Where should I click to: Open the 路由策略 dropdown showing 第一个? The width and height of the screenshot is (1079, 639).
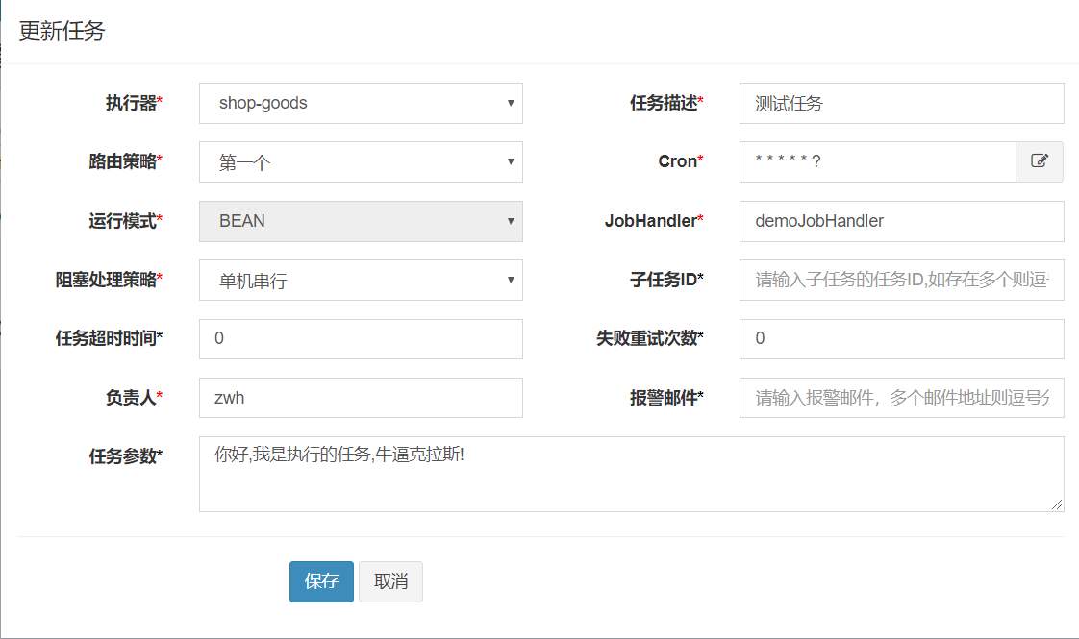361,161
